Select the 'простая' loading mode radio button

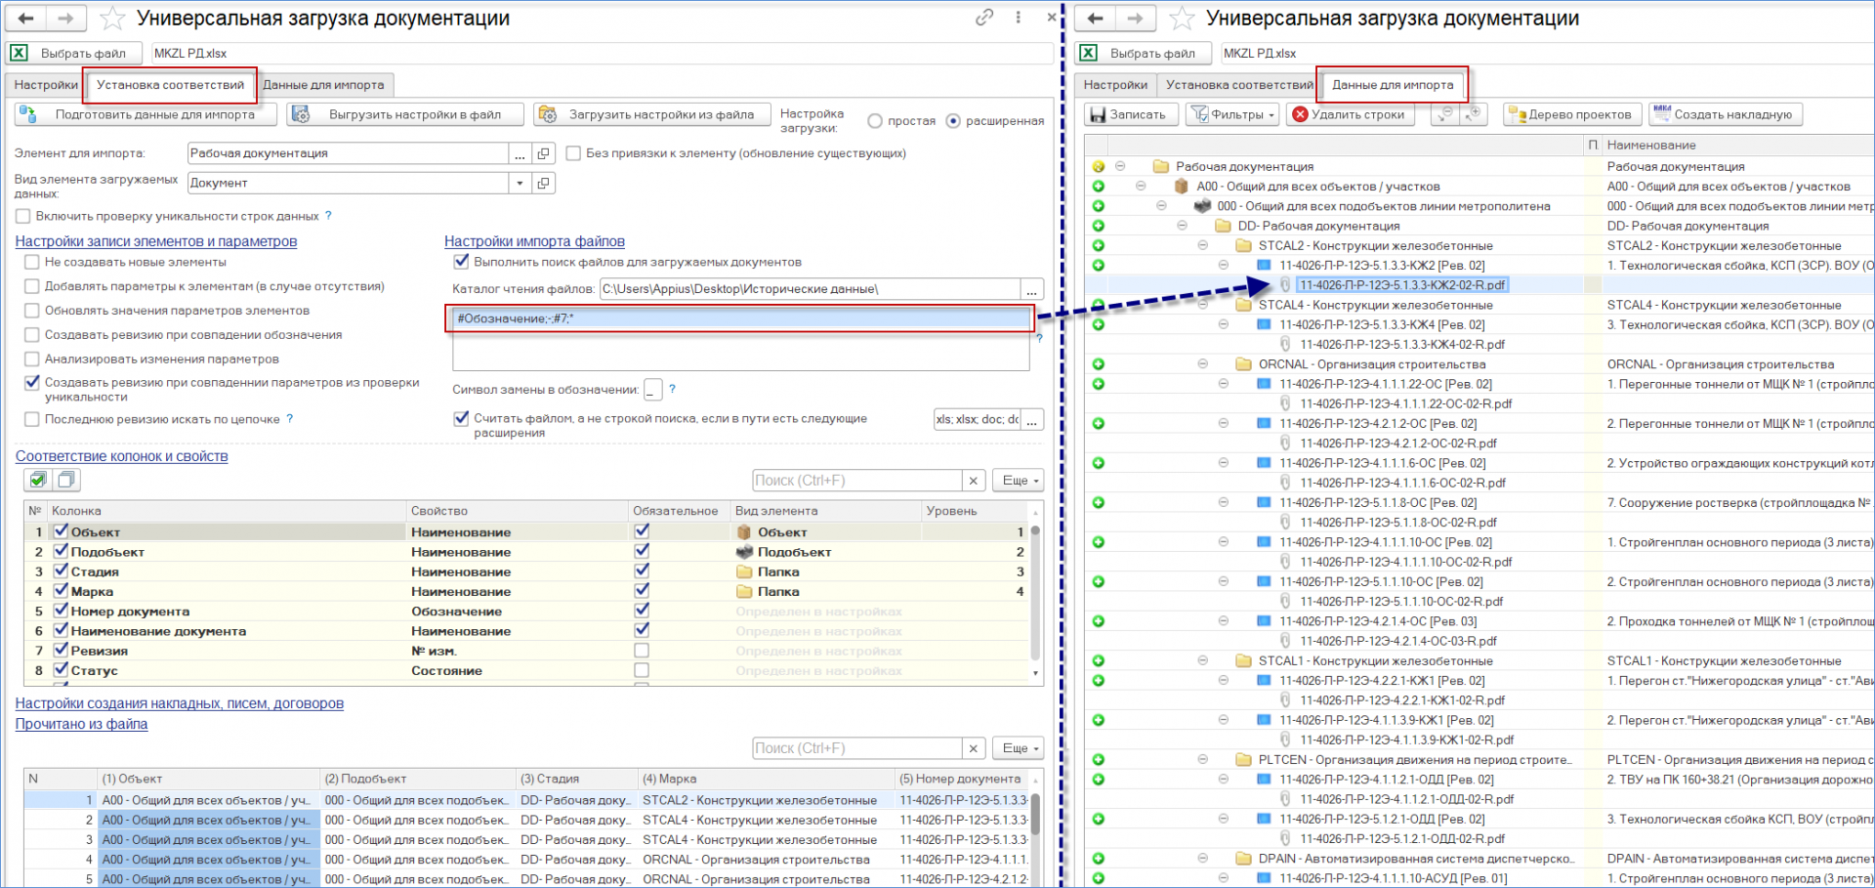click(x=875, y=121)
